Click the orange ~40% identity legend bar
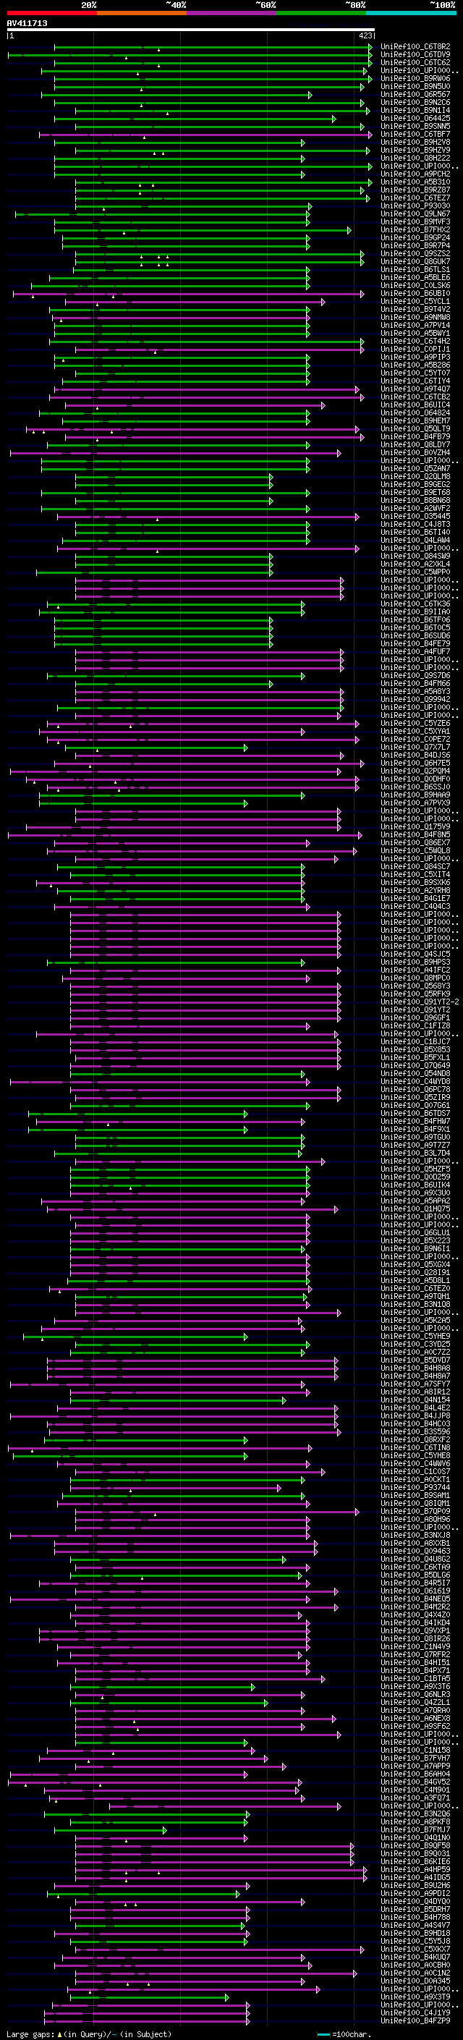The width and height of the screenshot is (463, 2040). pos(142,13)
